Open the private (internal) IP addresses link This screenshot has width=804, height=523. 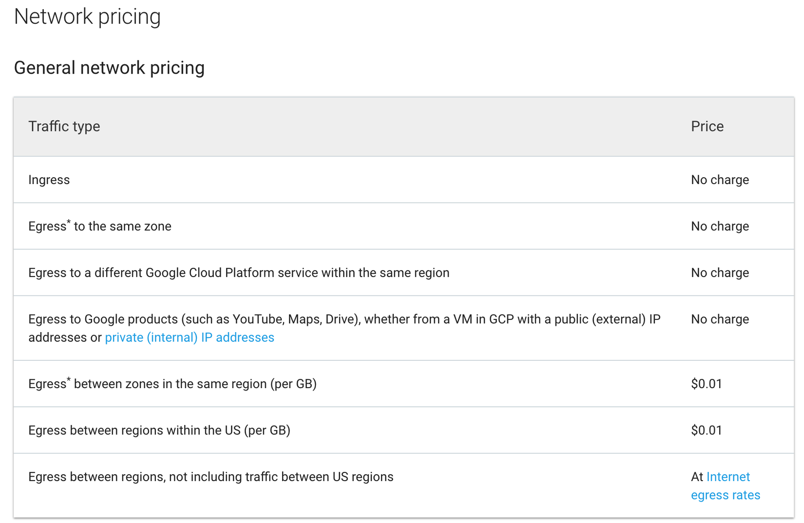point(190,337)
